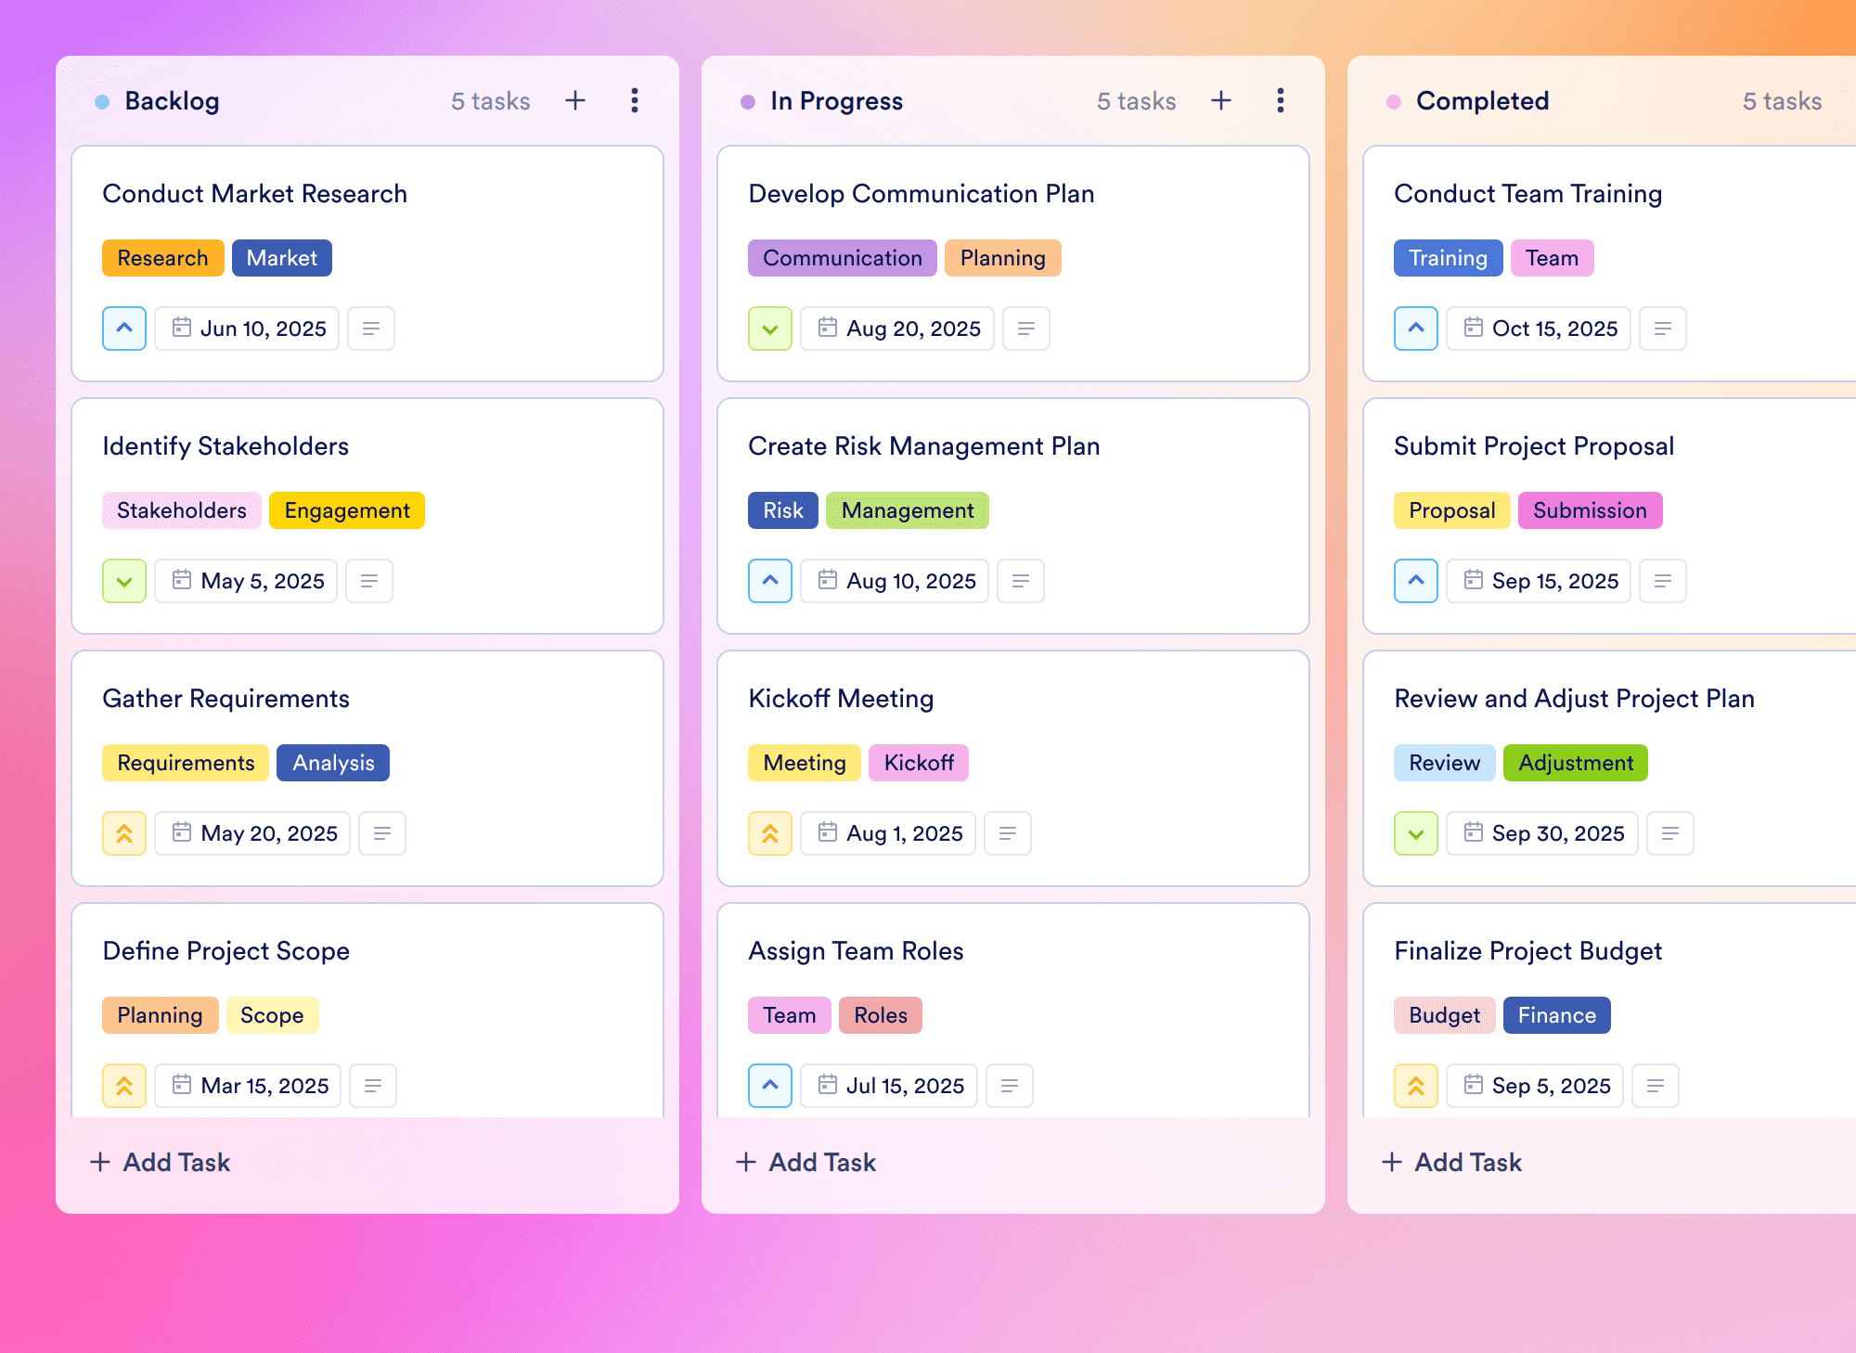
Task: Change low priority on Identify Stakeholders
Action: pos(124,581)
